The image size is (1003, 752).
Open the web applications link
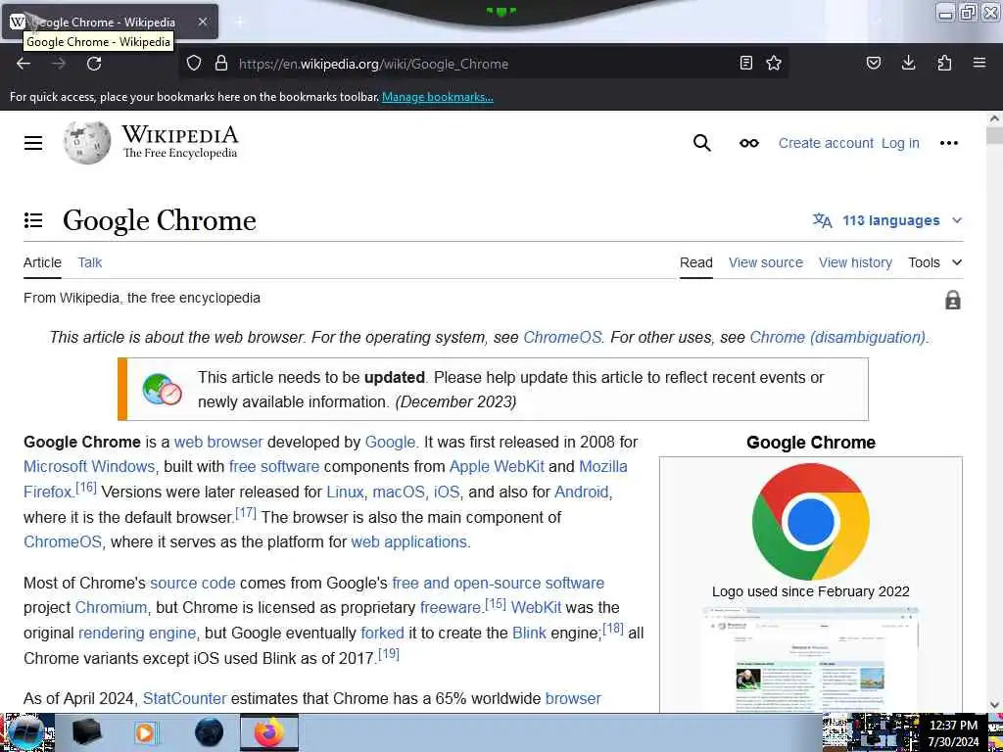[x=408, y=541]
